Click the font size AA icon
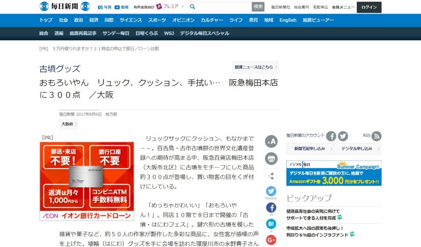This screenshot has width=421, height=247. 271,141
